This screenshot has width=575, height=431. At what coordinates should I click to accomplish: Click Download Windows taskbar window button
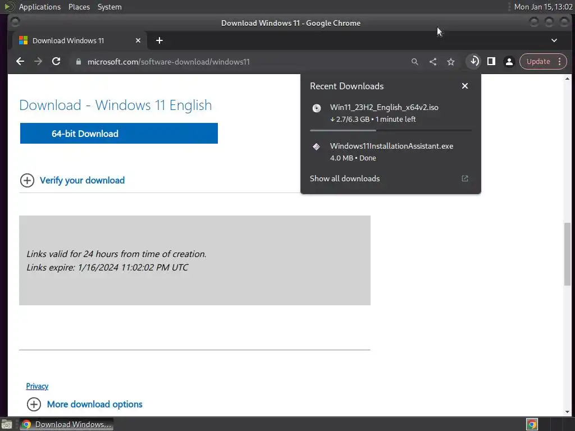click(66, 424)
